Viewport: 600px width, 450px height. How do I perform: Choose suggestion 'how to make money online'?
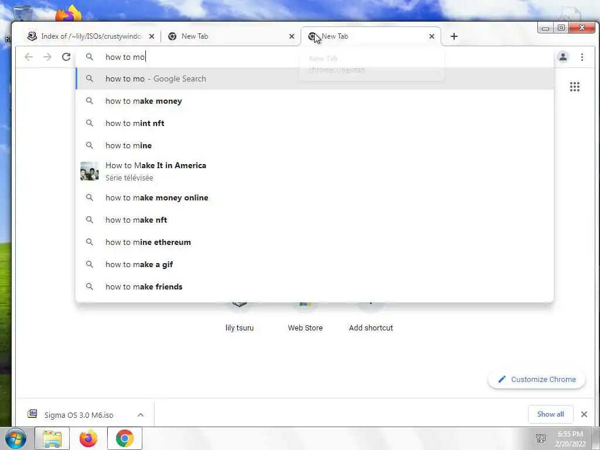(315, 198)
